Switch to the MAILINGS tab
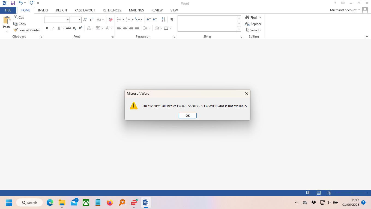 tap(136, 10)
